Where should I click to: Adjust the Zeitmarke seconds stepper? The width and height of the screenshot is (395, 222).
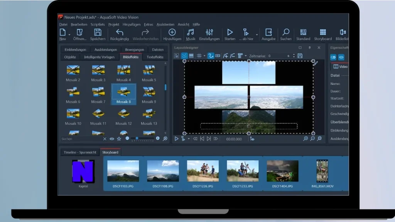tap(294, 56)
